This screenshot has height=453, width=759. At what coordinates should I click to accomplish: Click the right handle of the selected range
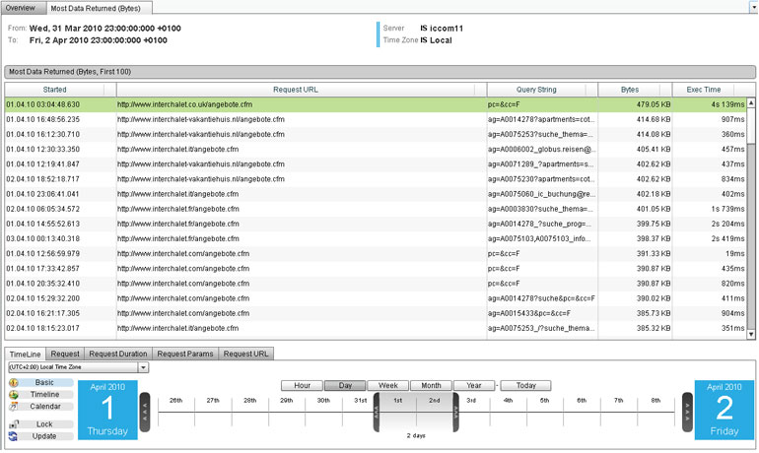455,412
